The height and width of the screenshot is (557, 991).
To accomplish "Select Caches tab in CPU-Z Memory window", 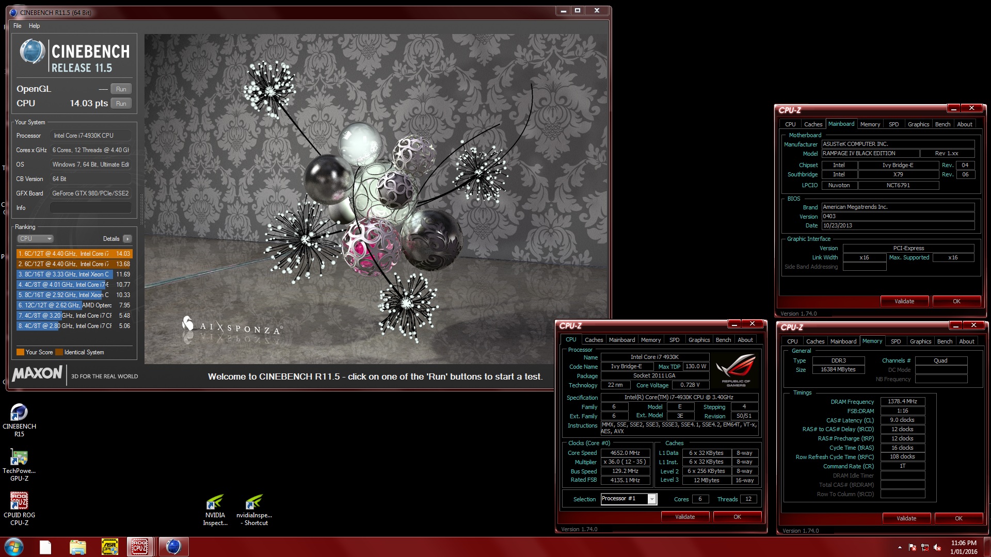I will tap(815, 341).
